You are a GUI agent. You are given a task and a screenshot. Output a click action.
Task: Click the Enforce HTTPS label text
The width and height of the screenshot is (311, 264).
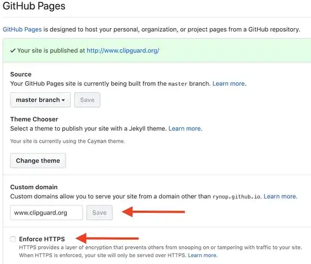[42, 239]
